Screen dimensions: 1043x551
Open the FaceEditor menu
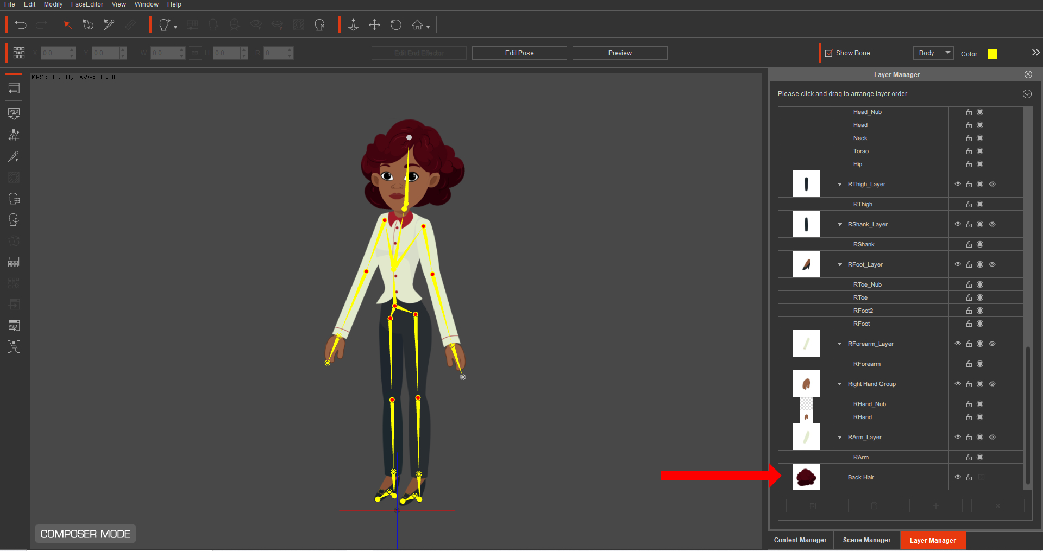tap(87, 4)
